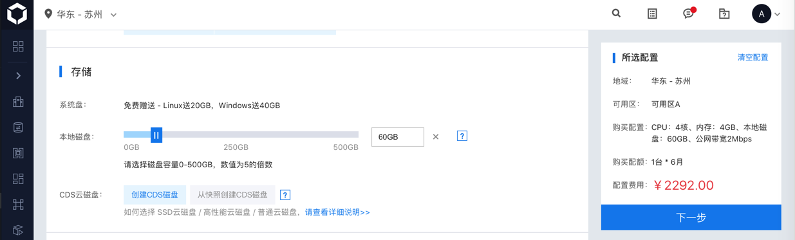
Task: Click the cloud logo in top-left corner
Action: 17,14
